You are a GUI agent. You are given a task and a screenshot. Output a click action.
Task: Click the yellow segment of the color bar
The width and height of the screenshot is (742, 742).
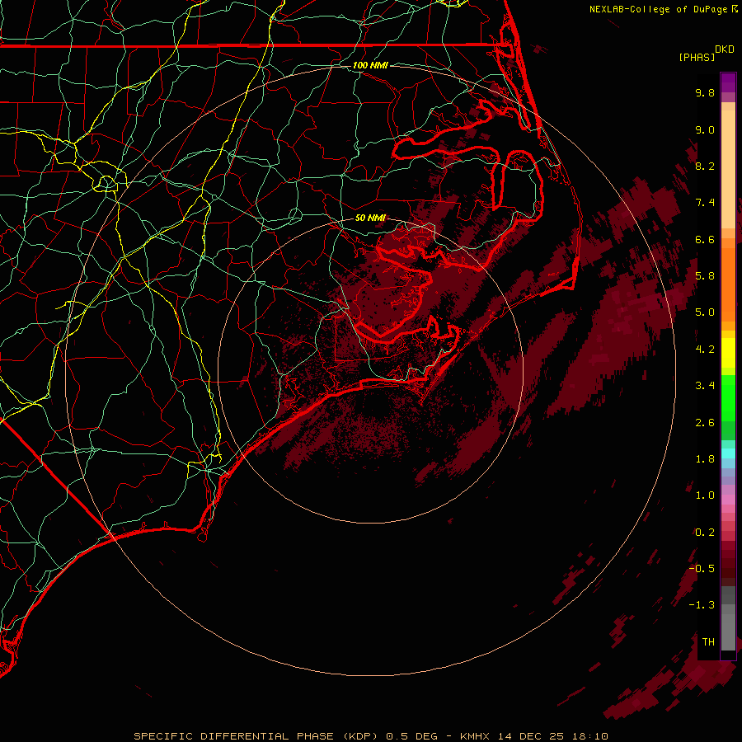pyautogui.click(x=728, y=353)
